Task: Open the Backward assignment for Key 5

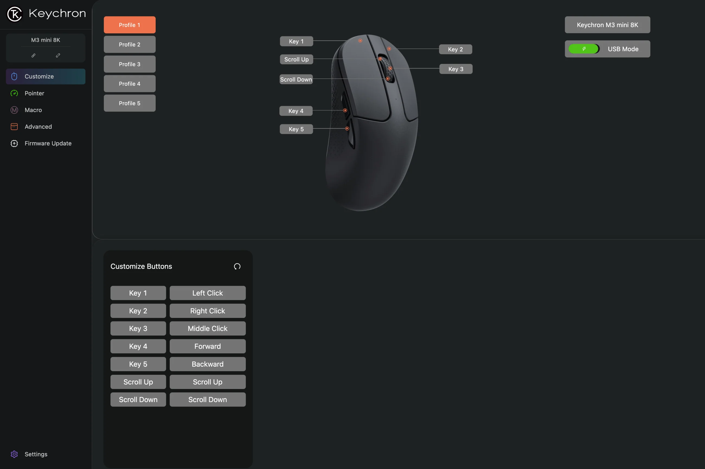Action: (207, 364)
